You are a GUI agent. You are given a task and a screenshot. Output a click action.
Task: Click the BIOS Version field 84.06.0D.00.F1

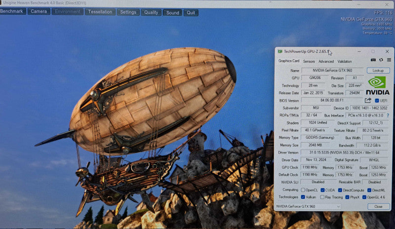(x=332, y=100)
